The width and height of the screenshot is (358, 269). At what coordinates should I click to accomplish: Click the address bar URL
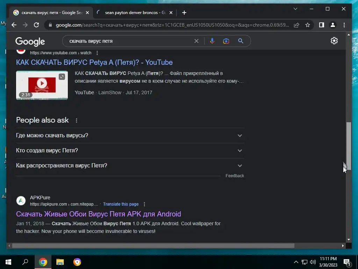coord(172,25)
